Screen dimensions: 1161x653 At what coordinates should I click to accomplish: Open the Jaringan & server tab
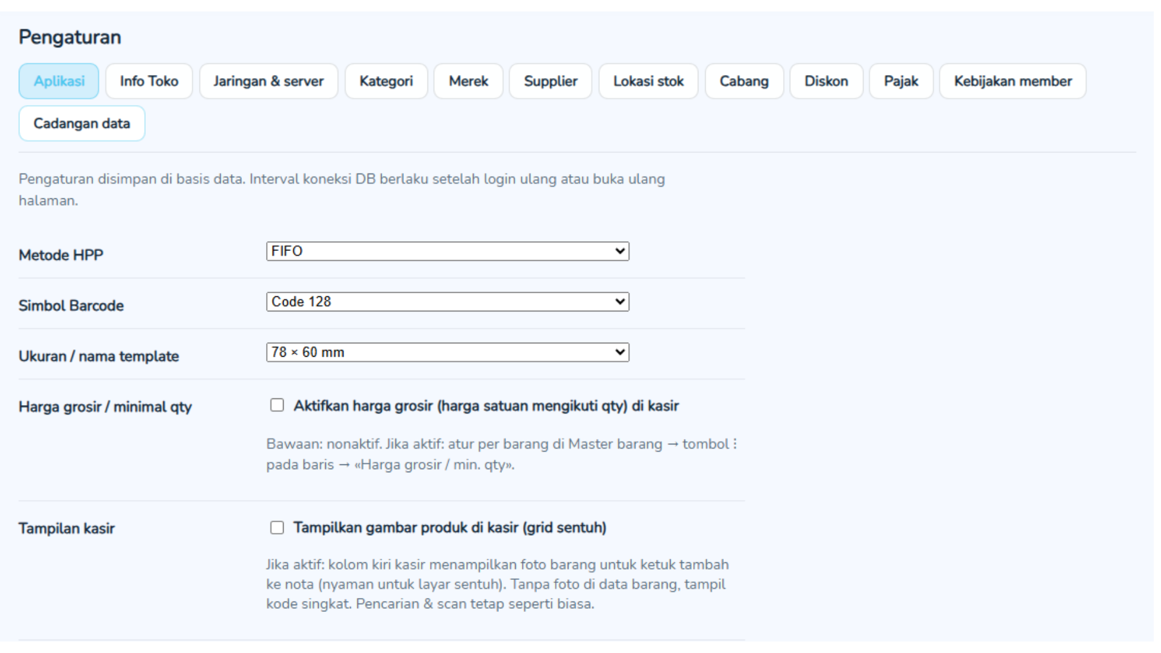[x=268, y=81]
